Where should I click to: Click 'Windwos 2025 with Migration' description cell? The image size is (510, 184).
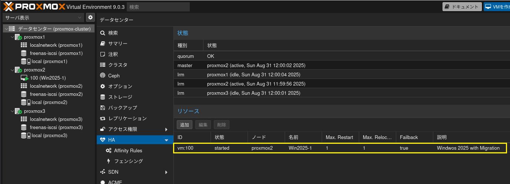[468, 148]
